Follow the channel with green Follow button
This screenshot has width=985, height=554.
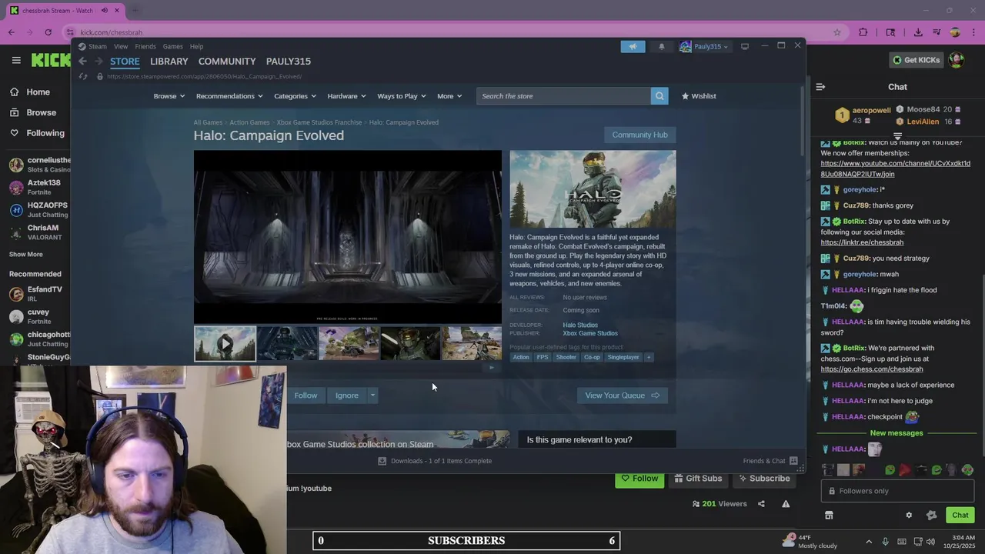639,479
